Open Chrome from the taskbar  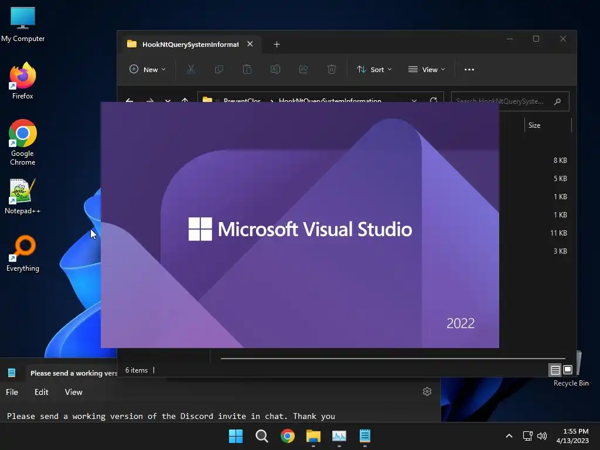click(287, 436)
